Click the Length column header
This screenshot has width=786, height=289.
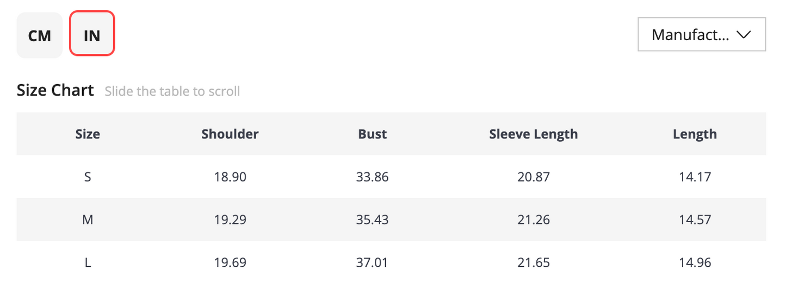coord(695,134)
